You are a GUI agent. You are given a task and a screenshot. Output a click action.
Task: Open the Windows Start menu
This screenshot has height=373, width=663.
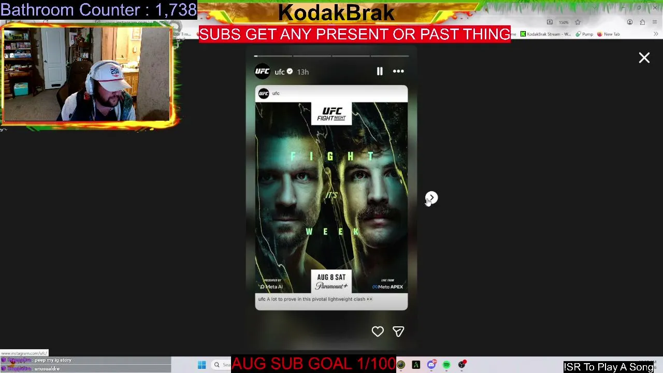(x=201, y=365)
